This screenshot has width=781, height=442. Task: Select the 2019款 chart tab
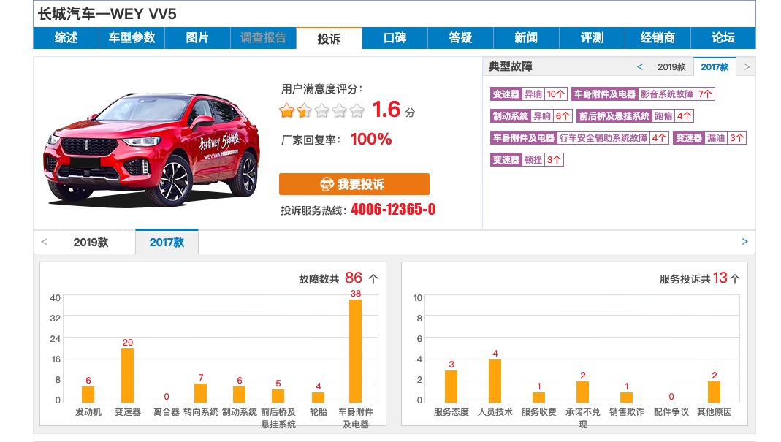coord(91,242)
